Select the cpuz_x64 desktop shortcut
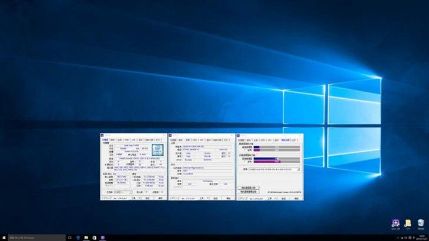This screenshot has width=429, height=241. [396, 224]
